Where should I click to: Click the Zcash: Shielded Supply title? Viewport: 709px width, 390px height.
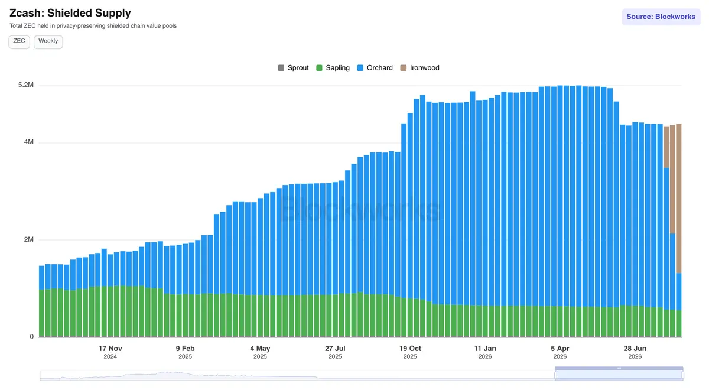pyautogui.click(x=70, y=12)
